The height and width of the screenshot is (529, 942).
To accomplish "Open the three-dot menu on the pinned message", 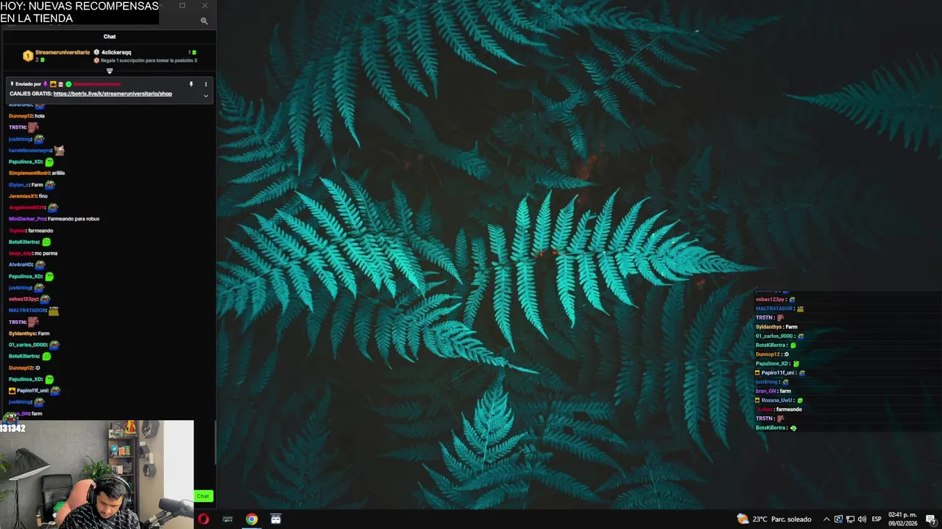I will coord(205,84).
